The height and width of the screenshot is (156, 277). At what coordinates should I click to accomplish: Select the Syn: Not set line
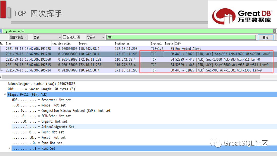(x=37, y=143)
